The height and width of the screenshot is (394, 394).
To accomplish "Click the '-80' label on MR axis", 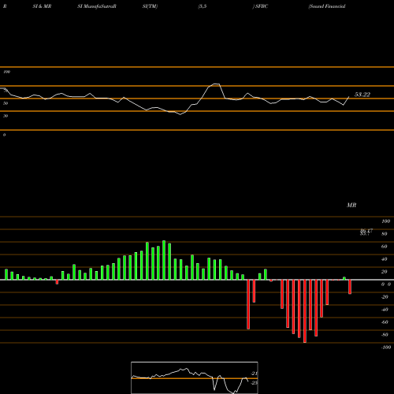I will tap(385, 335).
